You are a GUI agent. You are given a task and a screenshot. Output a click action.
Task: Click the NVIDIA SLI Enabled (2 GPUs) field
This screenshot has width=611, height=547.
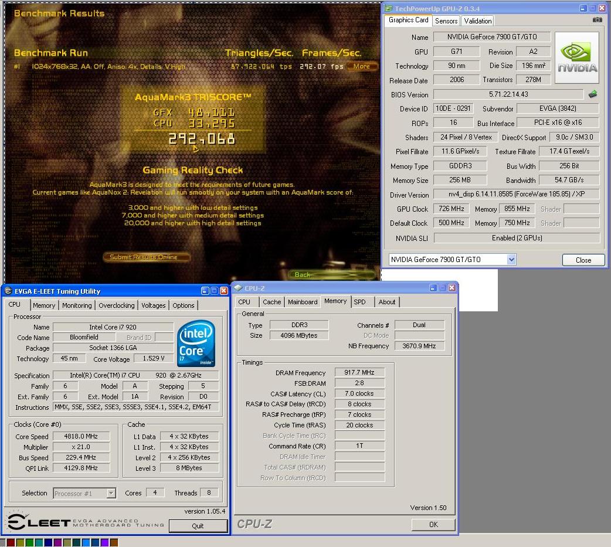click(x=517, y=237)
